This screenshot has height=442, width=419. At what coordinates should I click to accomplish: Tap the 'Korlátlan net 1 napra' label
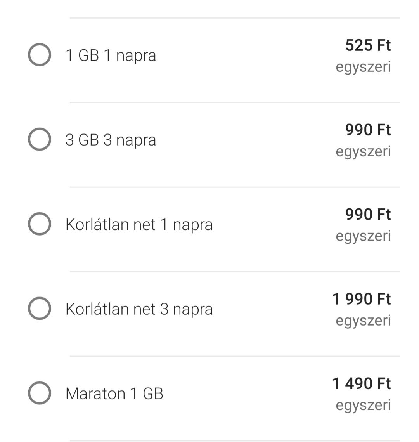pos(139,225)
